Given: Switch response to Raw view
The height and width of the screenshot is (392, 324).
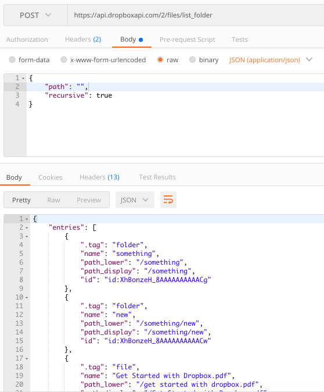Looking at the screenshot, I should (x=53, y=200).
